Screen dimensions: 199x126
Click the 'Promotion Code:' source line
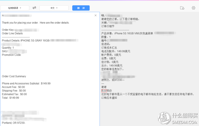pyautogui.click(x=12, y=55)
